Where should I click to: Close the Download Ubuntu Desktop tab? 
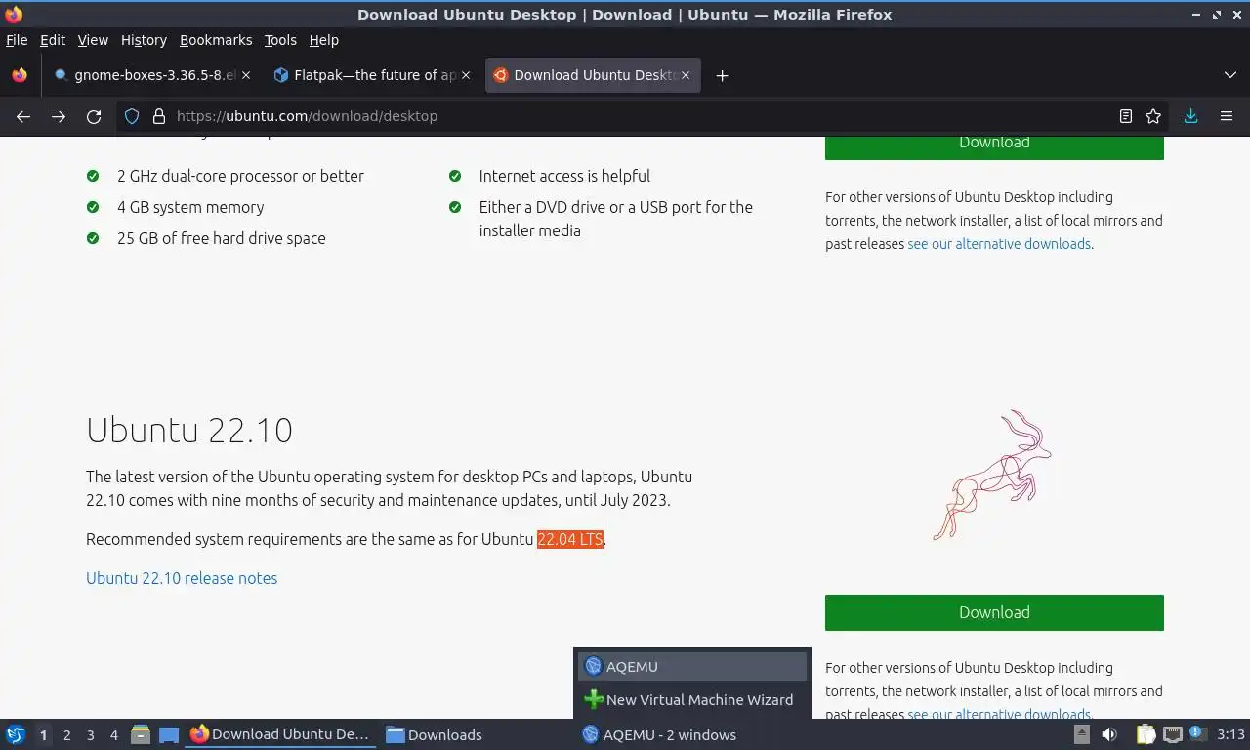tap(686, 75)
